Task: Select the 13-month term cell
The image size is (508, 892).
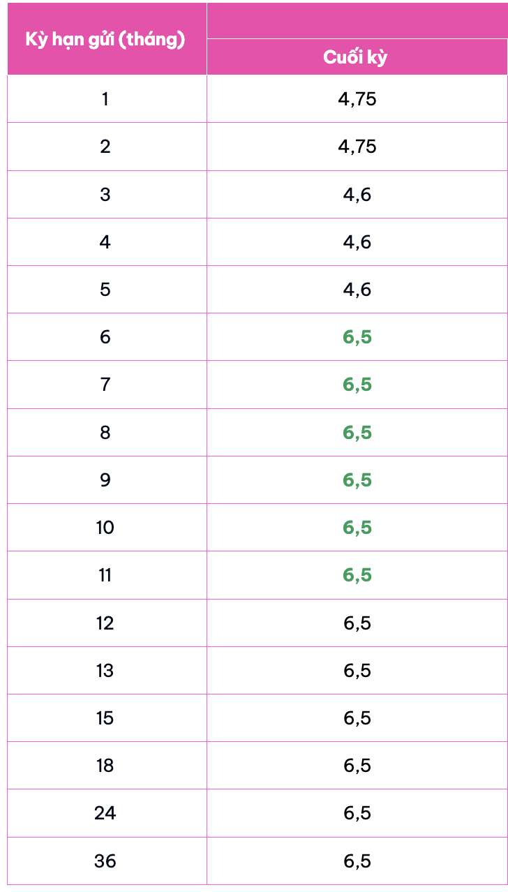Action: click(105, 671)
